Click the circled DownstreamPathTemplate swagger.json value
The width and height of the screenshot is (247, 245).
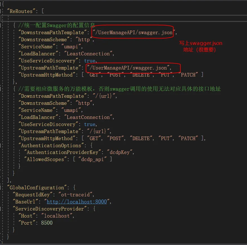pos(133,32)
